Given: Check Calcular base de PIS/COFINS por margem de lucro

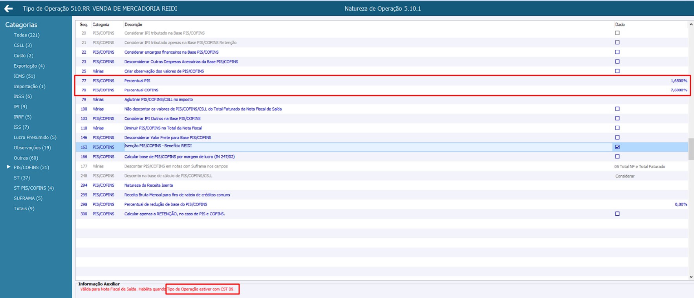Looking at the screenshot, I should pos(617,156).
